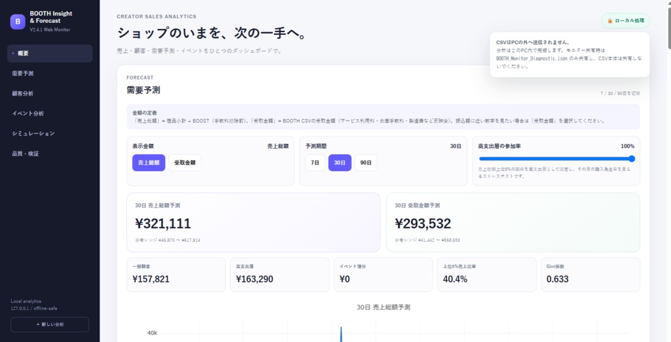Click the 上位5%売上比率 40.4% tile
This screenshot has height=342, width=671.
tap(487, 275)
